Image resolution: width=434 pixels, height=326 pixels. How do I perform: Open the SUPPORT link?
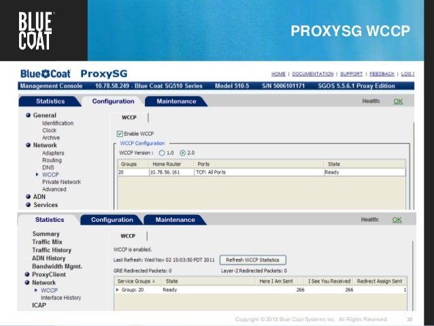point(351,74)
